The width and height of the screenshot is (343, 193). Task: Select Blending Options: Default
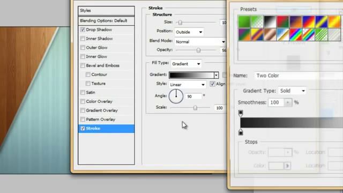tap(106, 20)
